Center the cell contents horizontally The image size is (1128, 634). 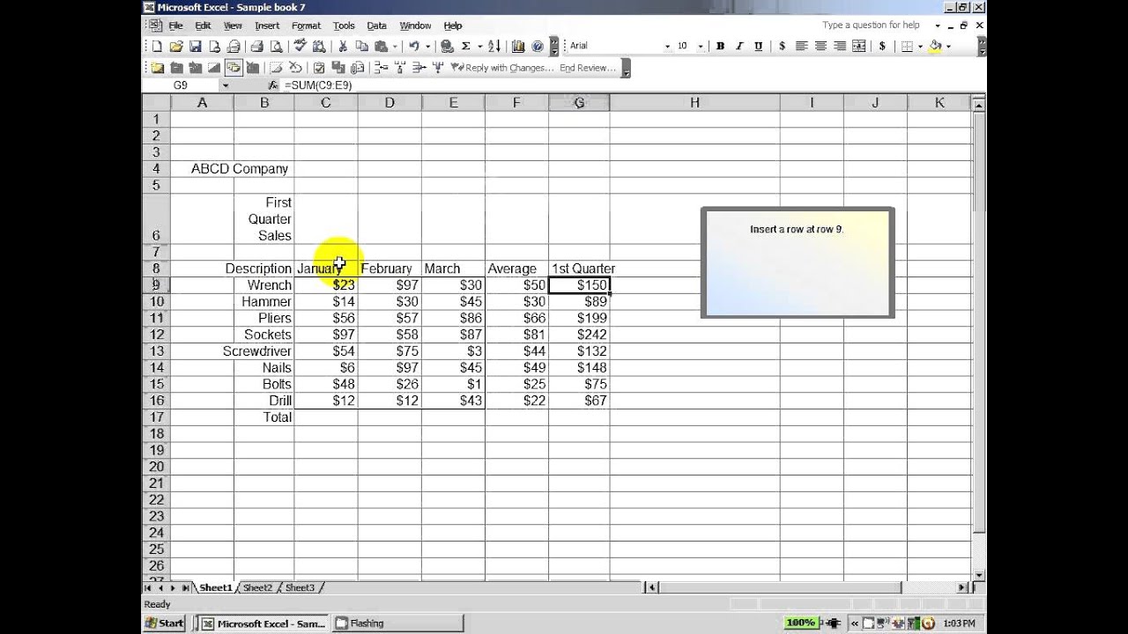coord(820,46)
